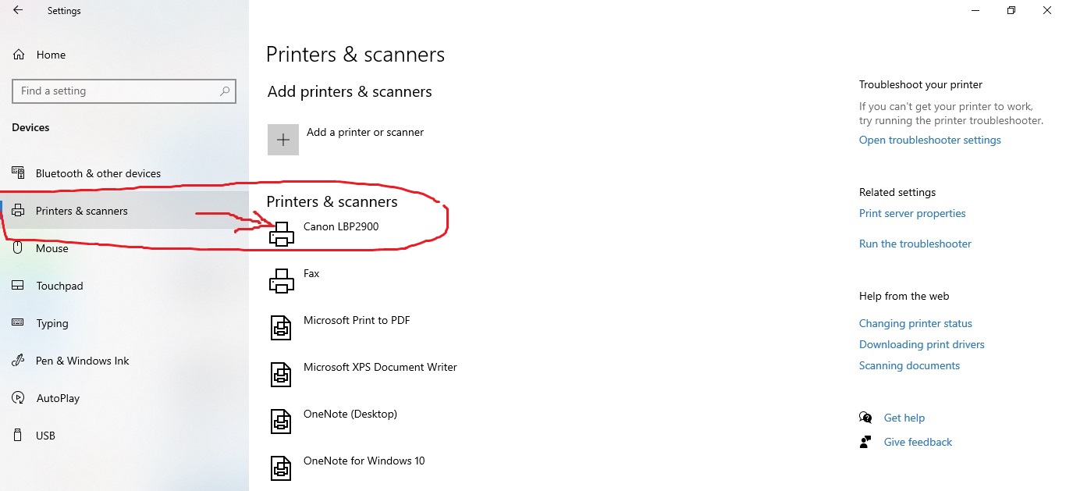Viewport: 1073px width, 491px height.
Task: Select the Canon LBP2900 printer name
Action: tap(341, 226)
